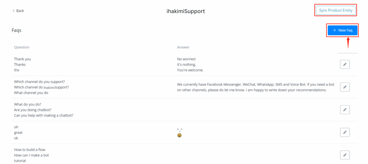Edit the 'oh great ok' FAQ
Image resolution: width=368 pixels, height=164 pixels.
pyautogui.click(x=345, y=132)
